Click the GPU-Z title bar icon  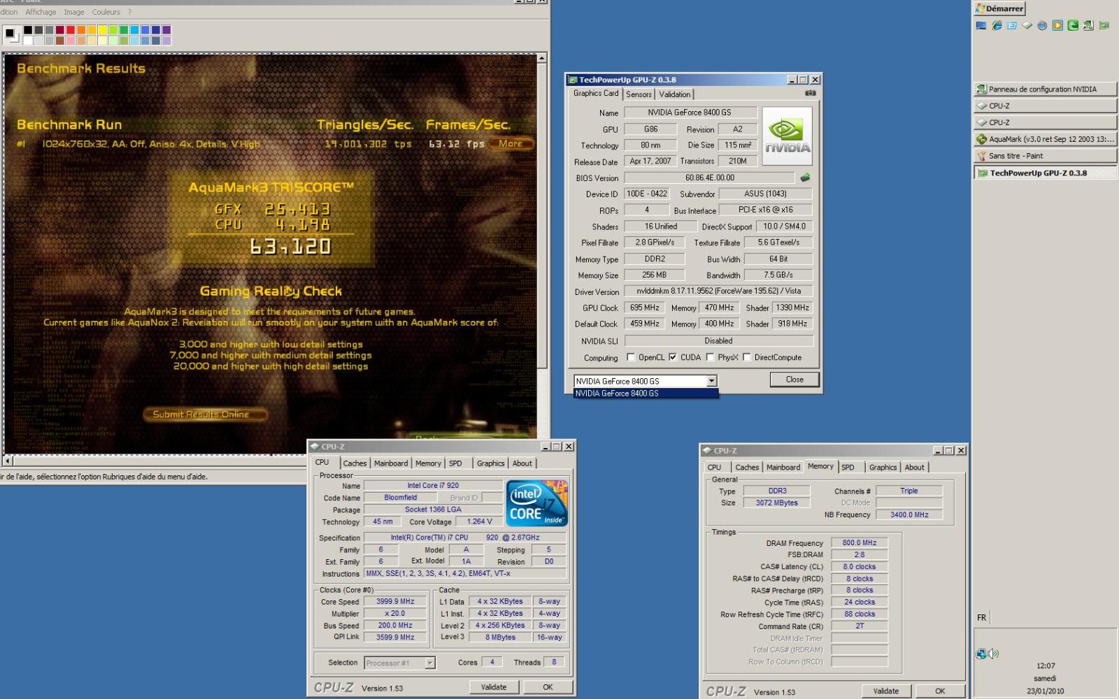573,80
